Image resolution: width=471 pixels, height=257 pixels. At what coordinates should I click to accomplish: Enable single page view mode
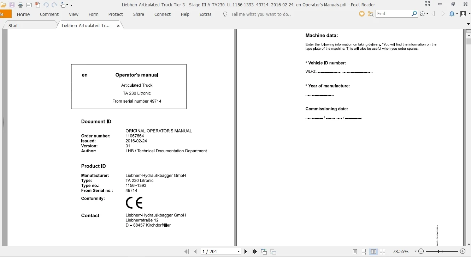pyautogui.click(x=355, y=252)
